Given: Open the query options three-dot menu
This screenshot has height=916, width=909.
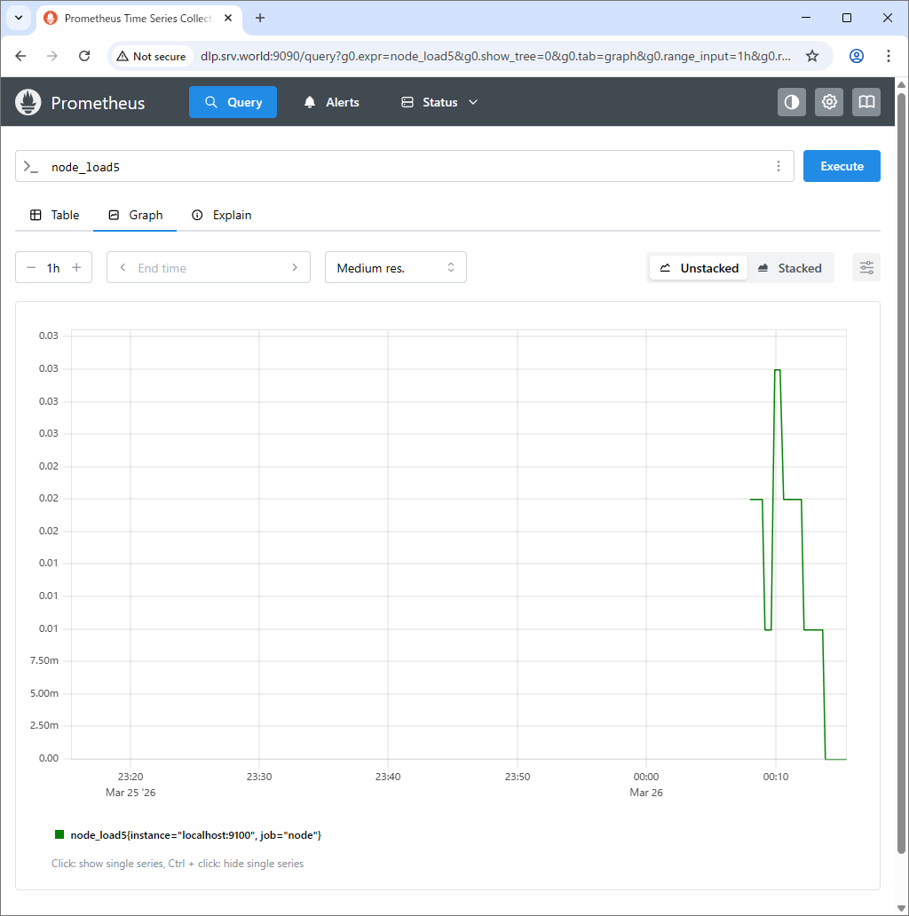Looking at the screenshot, I should point(779,167).
